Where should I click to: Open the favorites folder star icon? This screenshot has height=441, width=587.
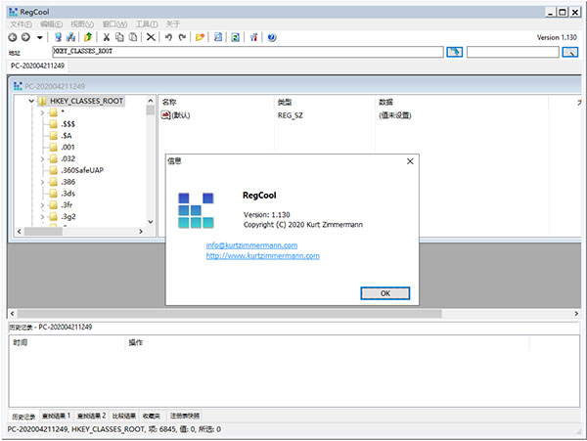[x=200, y=37]
